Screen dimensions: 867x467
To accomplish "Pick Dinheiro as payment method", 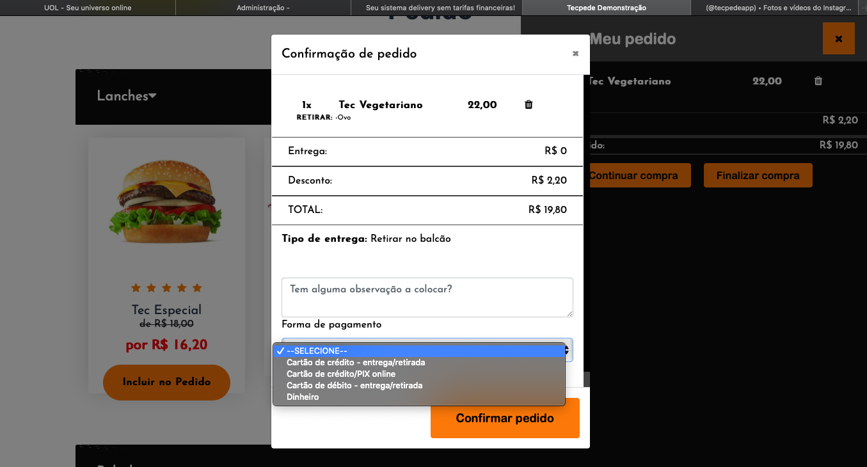I will click(303, 397).
